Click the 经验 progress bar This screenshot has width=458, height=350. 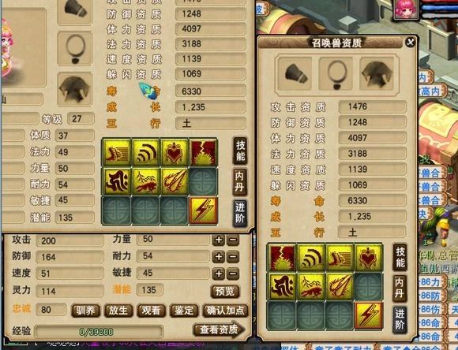pos(99,332)
